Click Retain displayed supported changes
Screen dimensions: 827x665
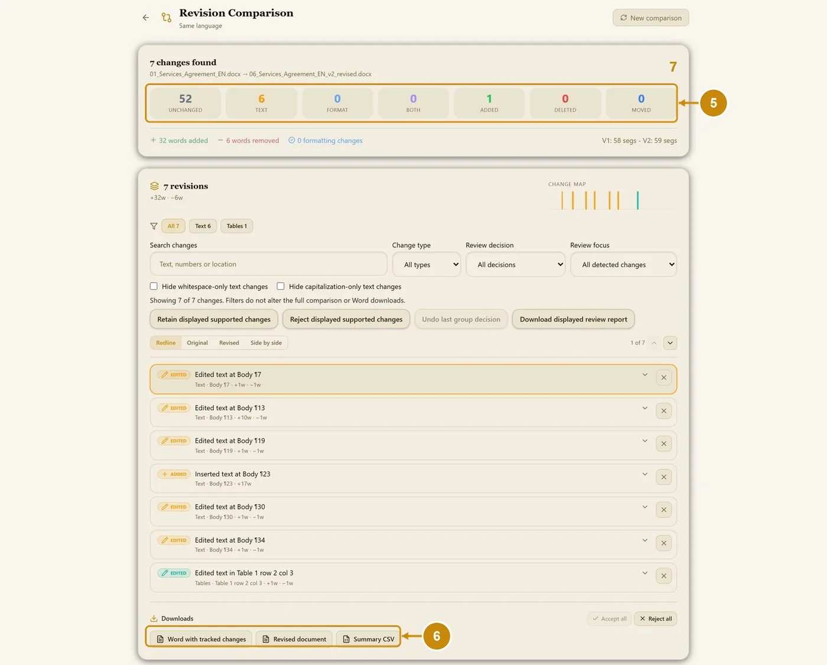(x=214, y=319)
